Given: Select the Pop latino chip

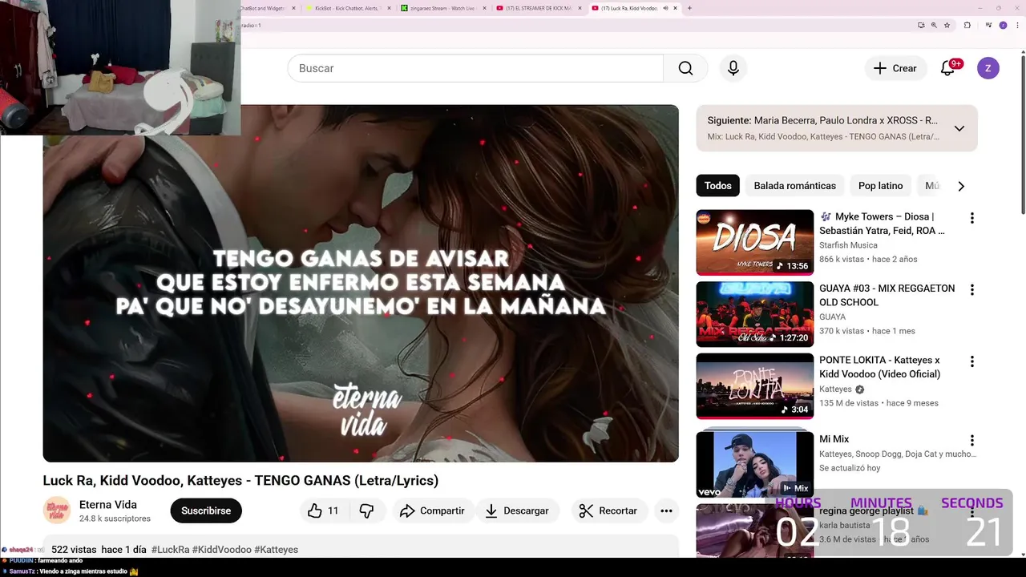Looking at the screenshot, I should 880,186.
